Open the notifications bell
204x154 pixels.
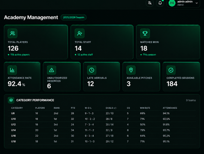coord(160,3)
